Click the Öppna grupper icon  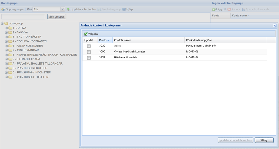[x=3, y=10]
